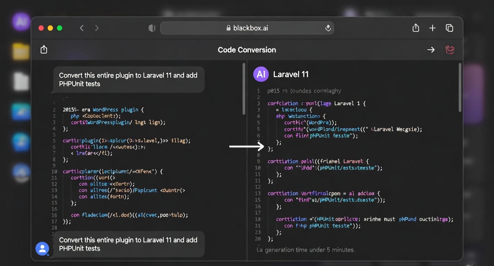Screen dimensions: 494x266
Task: Click the Convert this entire plugin prompt bubble
Action: click(x=128, y=79)
